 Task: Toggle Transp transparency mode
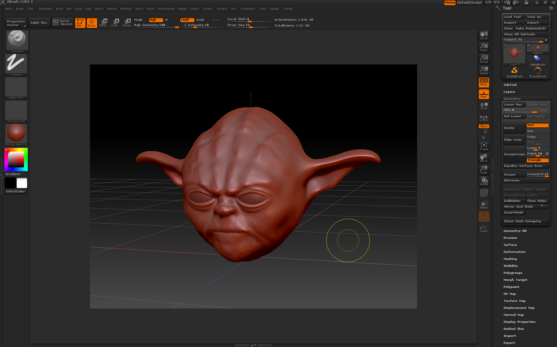(484, 205)
